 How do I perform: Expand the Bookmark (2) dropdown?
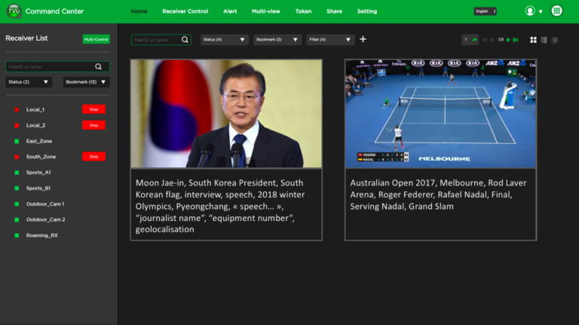pyautogui.click(x=277, y=39)
